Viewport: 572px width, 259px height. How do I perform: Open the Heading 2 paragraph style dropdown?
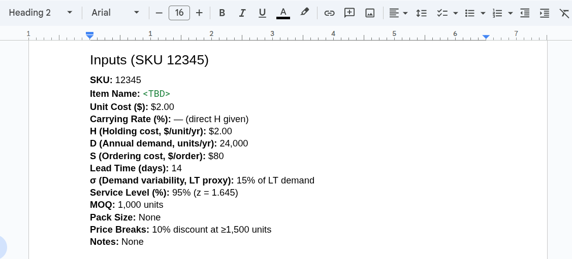pos(41,13)
